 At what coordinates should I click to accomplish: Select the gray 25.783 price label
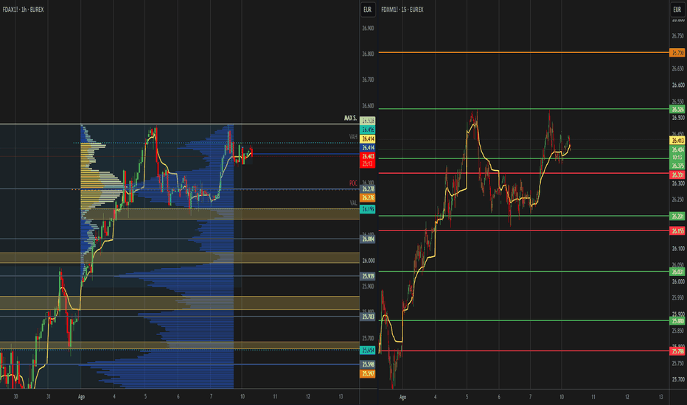pyautogui.click(x=368, y=317)
